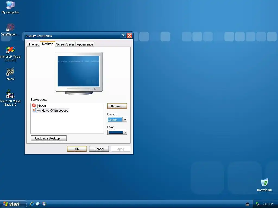Click the Display Properties help question-mark button
Viewport: 278px width, 208px height.
[x=123, y=35]
